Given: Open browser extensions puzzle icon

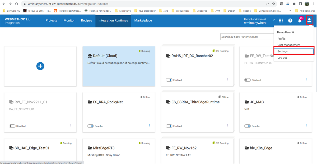Looking at the screenshot, I should (294, 4).
